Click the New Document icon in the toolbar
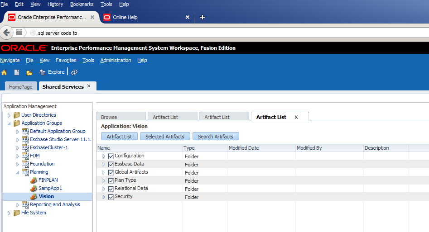Screen dimensions: 429x232 tap(17, 72)
